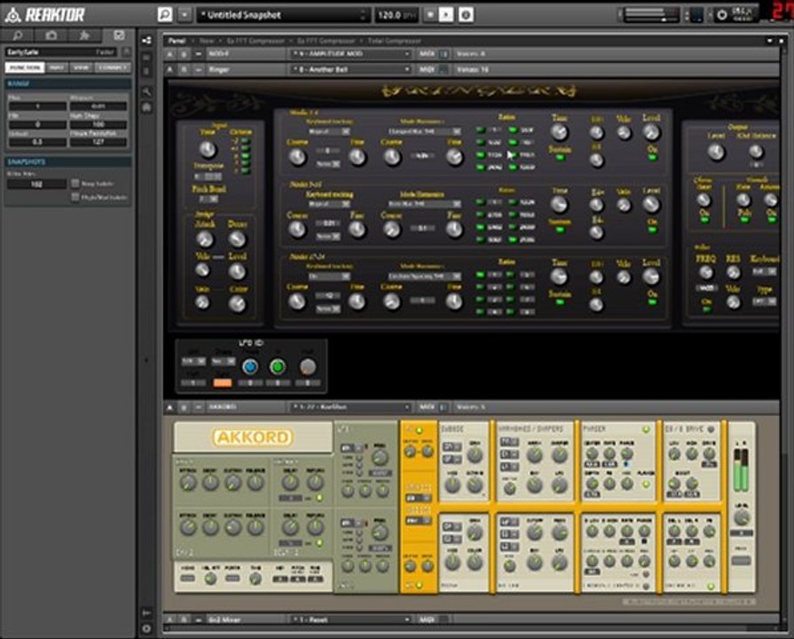
Task: Toggle the On LED in Modes 1-8 section
Action: 652,158
